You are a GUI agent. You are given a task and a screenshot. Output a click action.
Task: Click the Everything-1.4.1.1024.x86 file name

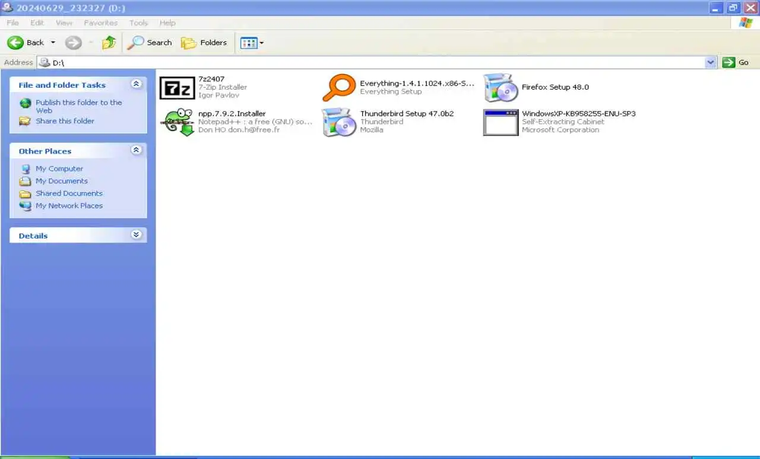coord(417,84)
